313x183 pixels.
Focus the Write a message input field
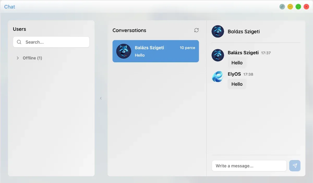pos(249,166)
